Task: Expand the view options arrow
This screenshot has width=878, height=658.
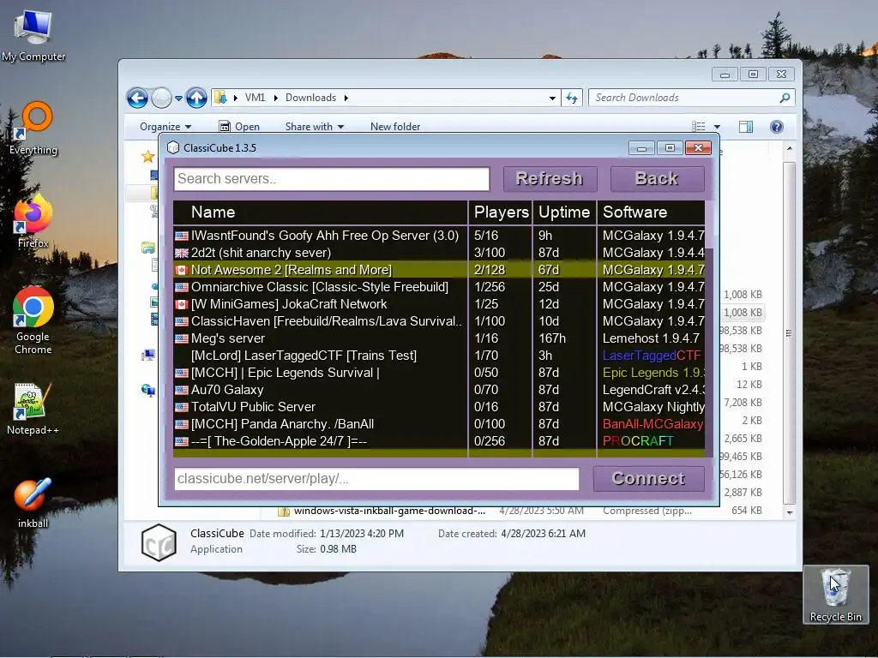Action: coord(717,127)
